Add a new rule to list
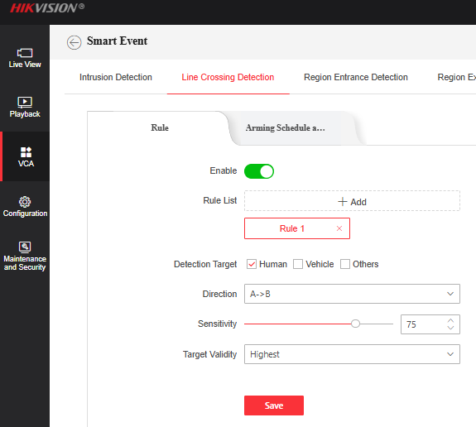 (352, 201)
